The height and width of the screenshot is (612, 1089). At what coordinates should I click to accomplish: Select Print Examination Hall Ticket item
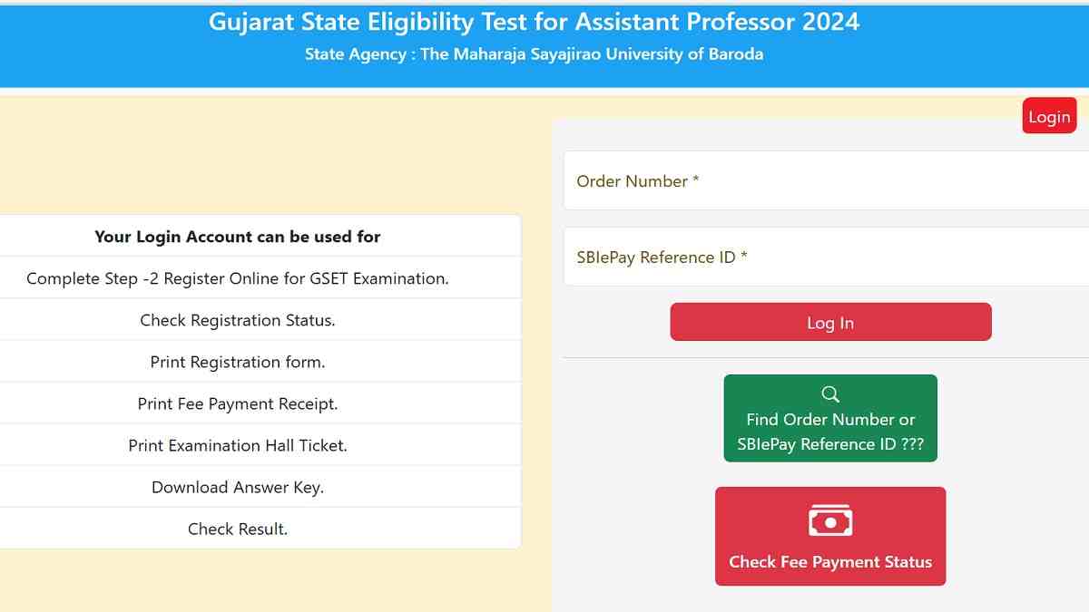238,445
